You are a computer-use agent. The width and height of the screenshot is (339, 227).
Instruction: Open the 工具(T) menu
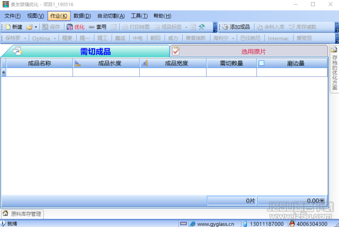coord(139,16)
